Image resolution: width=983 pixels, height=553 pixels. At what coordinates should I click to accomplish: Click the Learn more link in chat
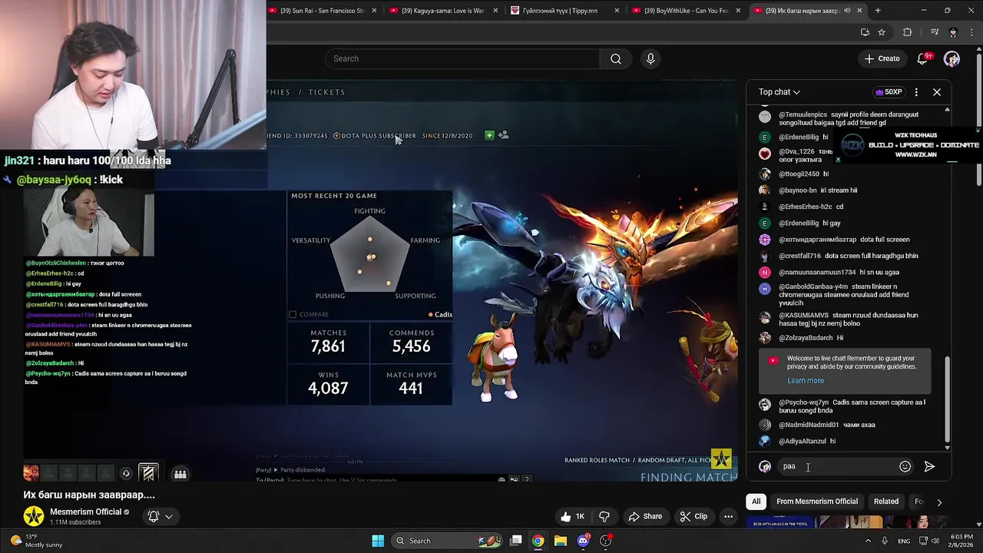coord(805,380)
